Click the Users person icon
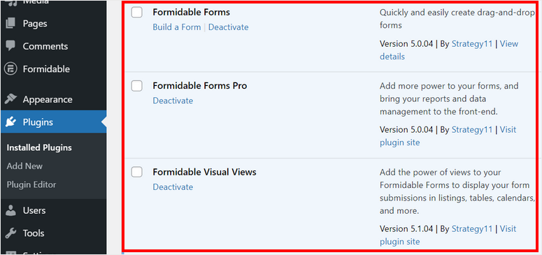 click(x=10, y=210)
